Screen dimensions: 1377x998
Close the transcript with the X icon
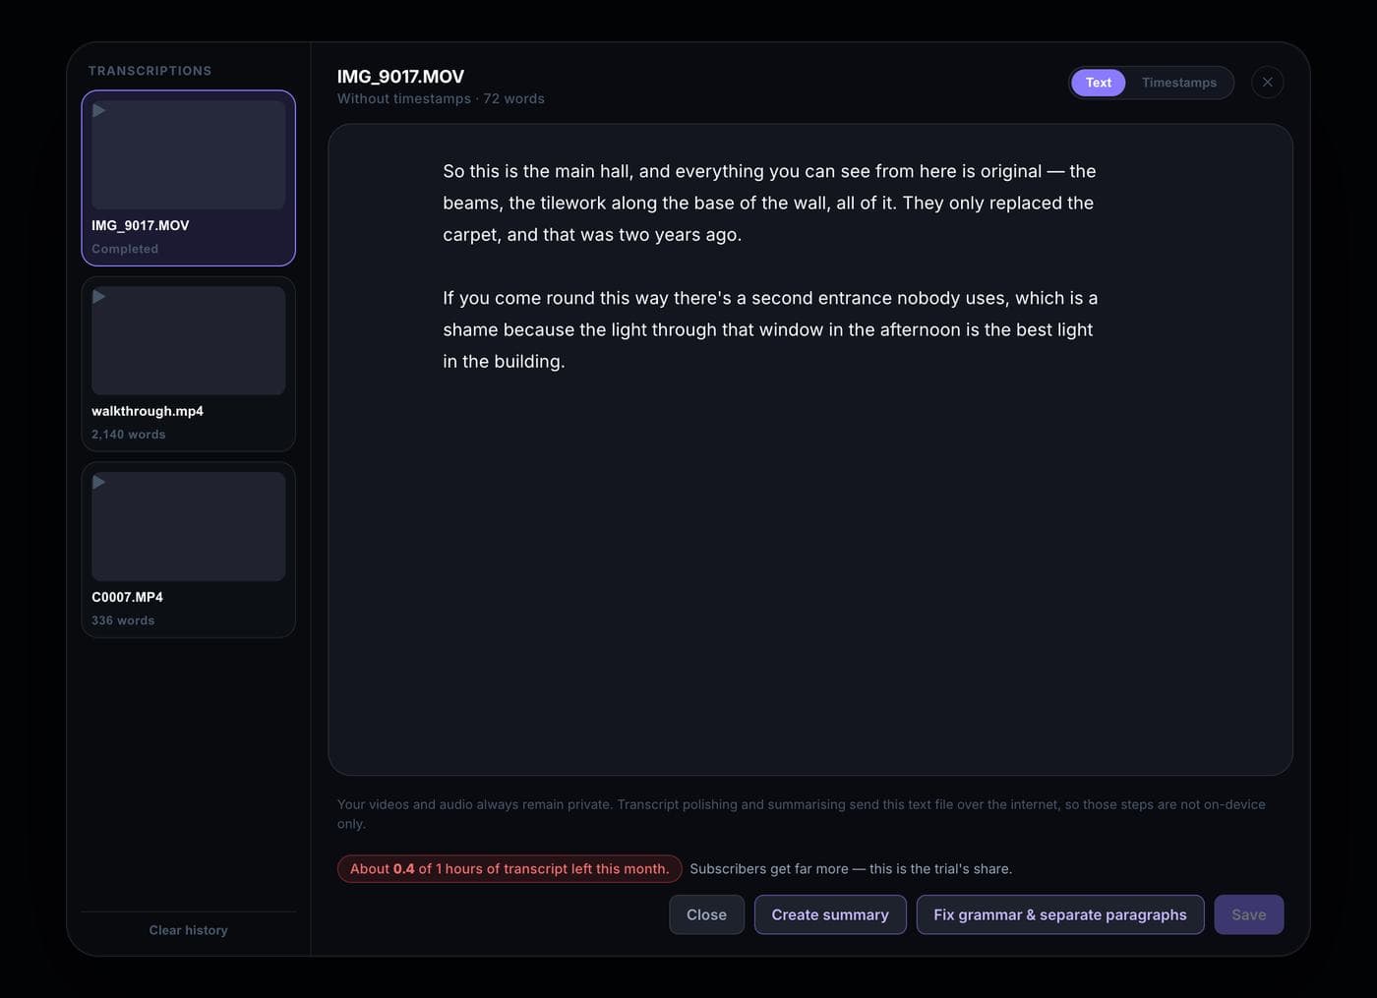coord(1268,83)
